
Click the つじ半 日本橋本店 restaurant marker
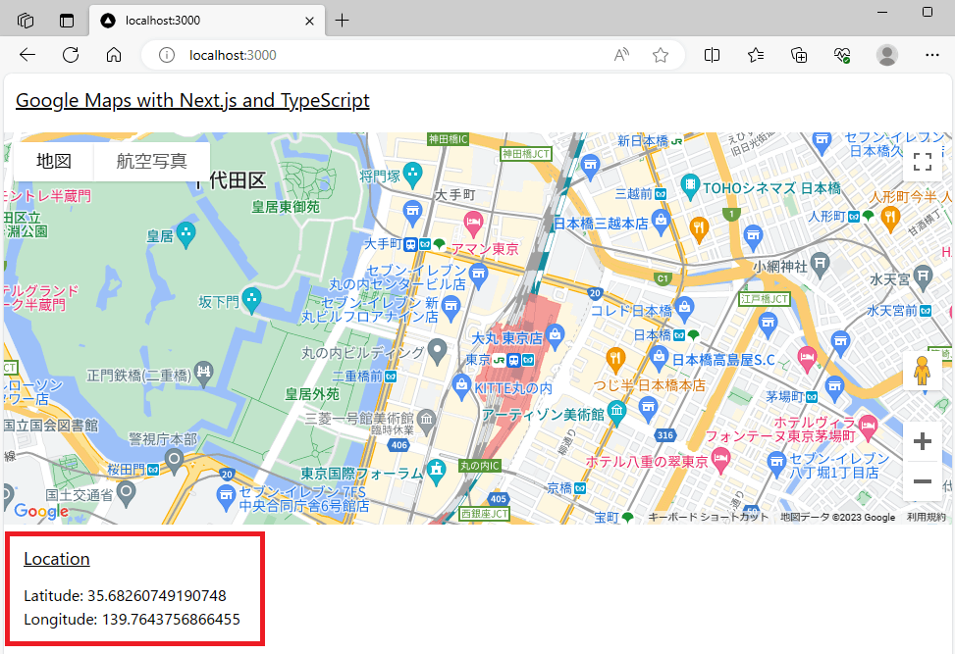click(x=615, y=360)
